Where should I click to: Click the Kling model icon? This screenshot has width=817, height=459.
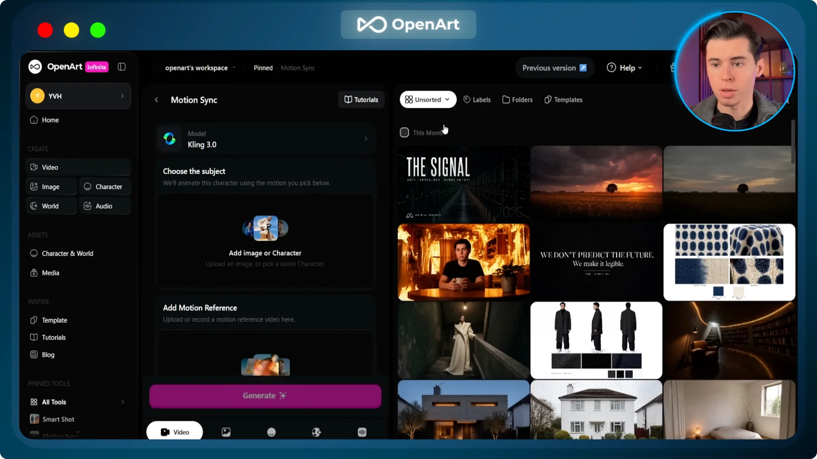(x=169, y=139)
